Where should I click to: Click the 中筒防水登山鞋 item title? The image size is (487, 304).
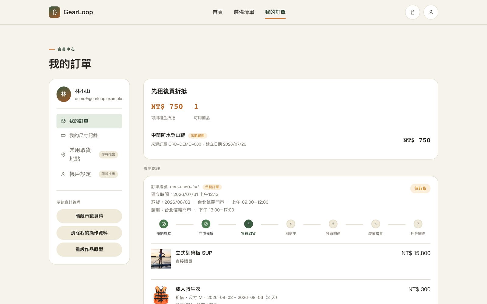[168, 135]
